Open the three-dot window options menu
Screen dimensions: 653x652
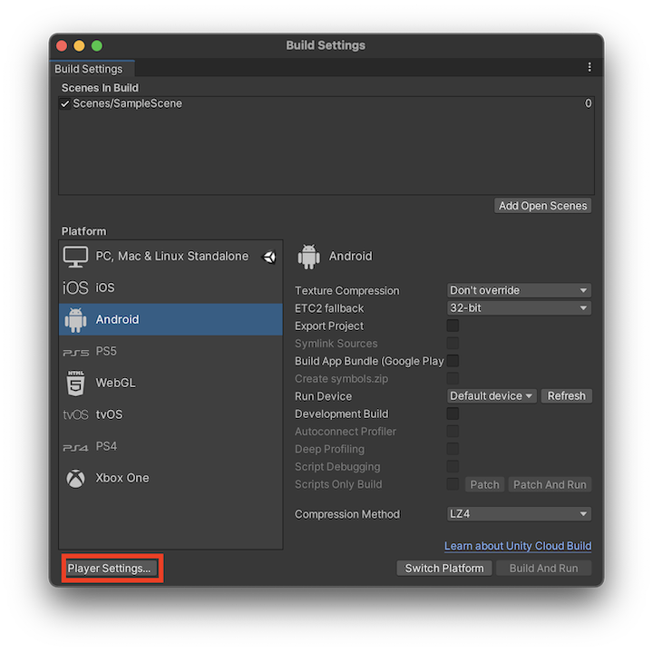pyautogui.click(x=590, y=67)
